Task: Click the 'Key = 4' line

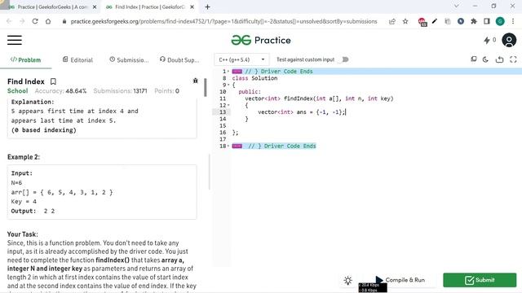Action: (24, 202)
